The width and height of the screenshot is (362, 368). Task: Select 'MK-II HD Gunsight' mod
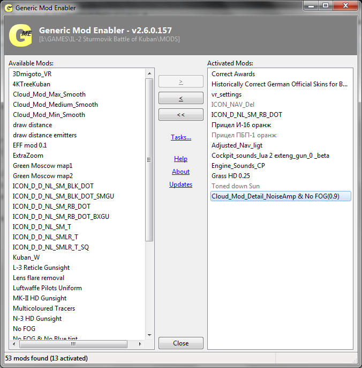[x=40, y=298]
